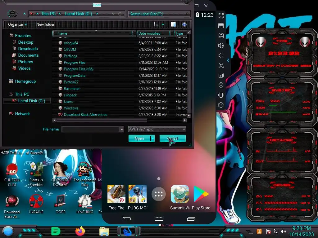Viewport: 318px width, 238px height.
Task: Sort files by Date modified column
Action: [x=153, y=33]
